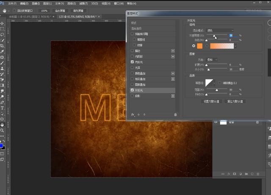Select the Dodge tool
271x195 pixels.
click(2, 97)
